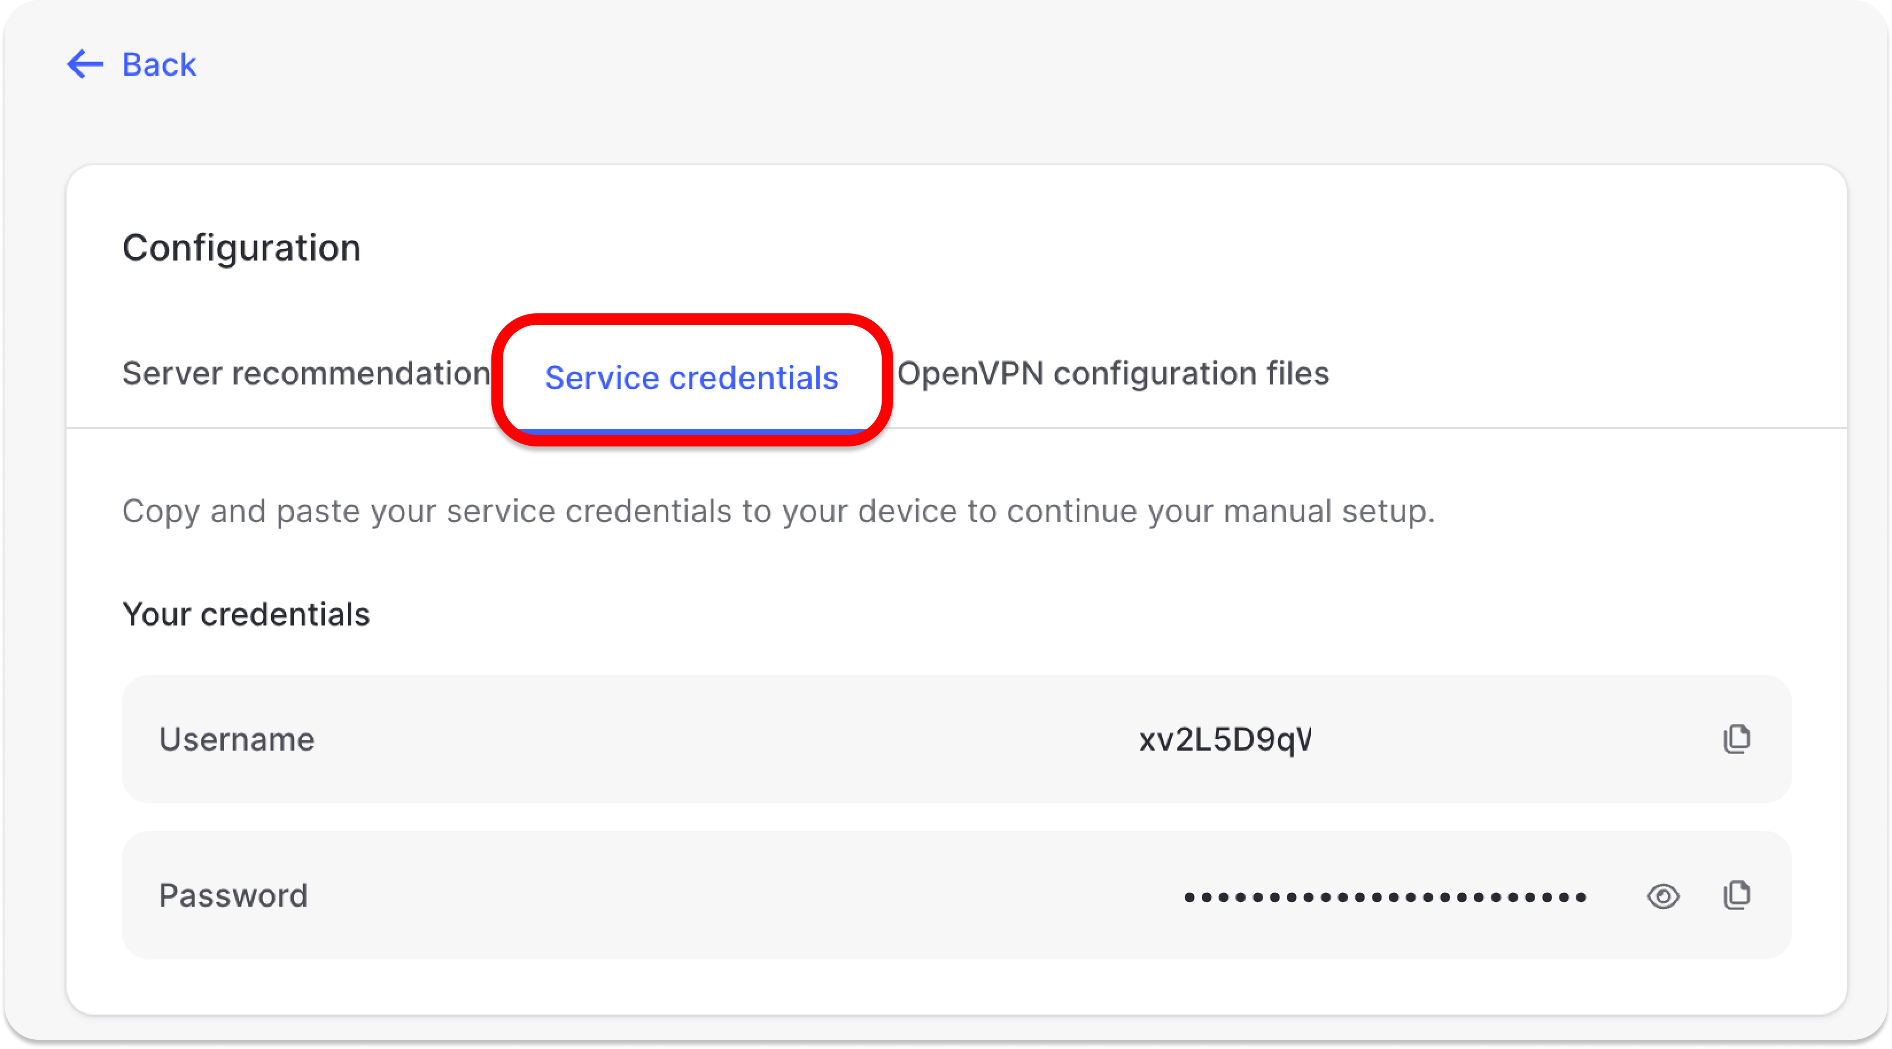Click the Username credential field
The height and width of the screenshot is (1049, 1892).
click(881, 739)
